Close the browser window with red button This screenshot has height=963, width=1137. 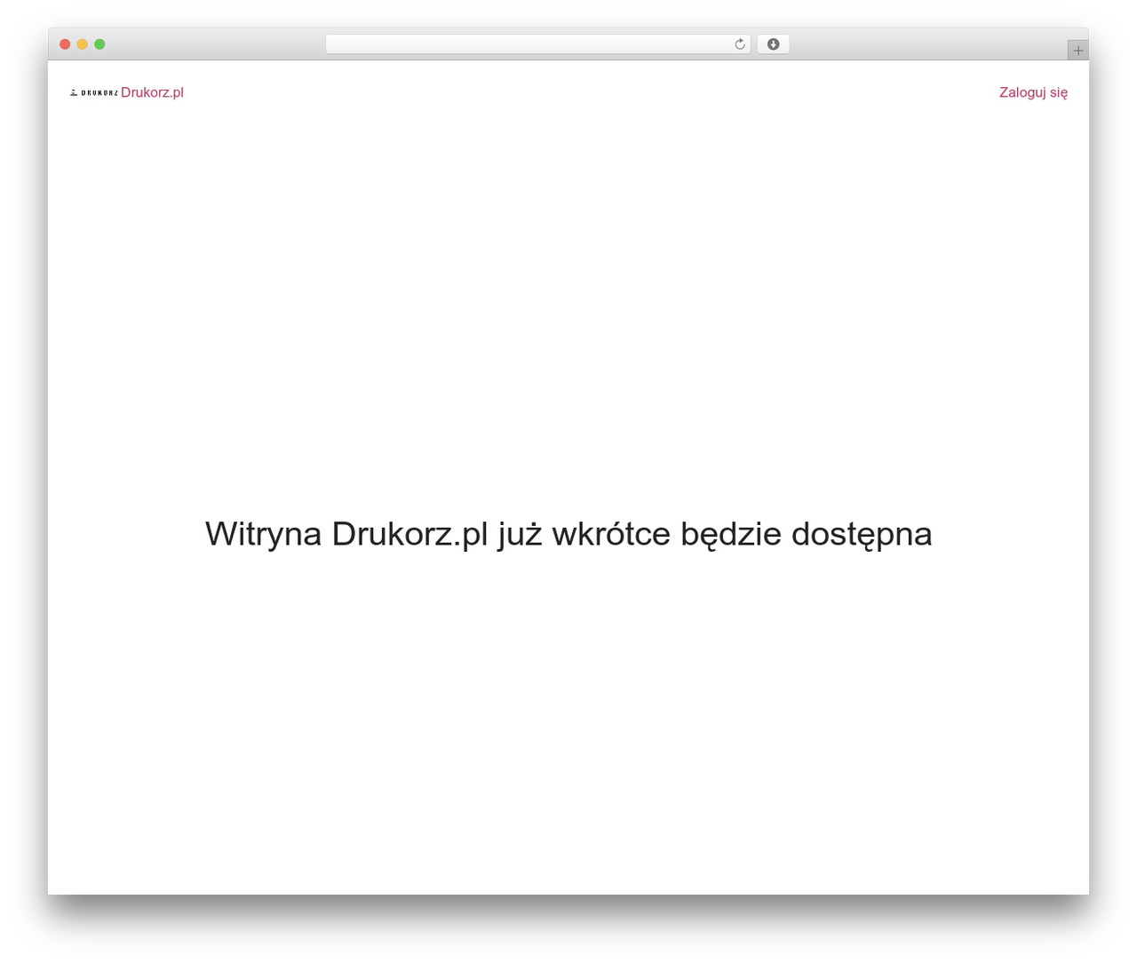65,44
